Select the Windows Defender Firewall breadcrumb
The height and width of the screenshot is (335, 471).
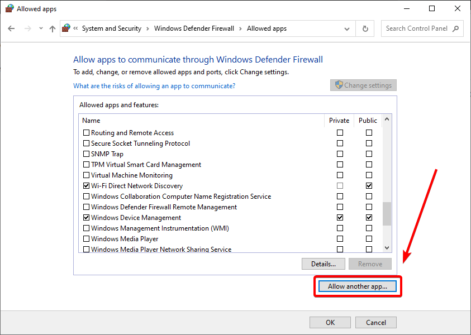tap(194, 28)
